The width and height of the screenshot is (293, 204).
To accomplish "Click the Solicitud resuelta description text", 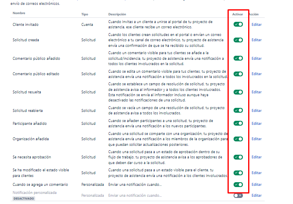I will pyautogui.click(x=167, y=92).
